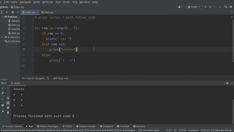Open the Services tool window
234x132 pixels.
(x=139, y=126)
